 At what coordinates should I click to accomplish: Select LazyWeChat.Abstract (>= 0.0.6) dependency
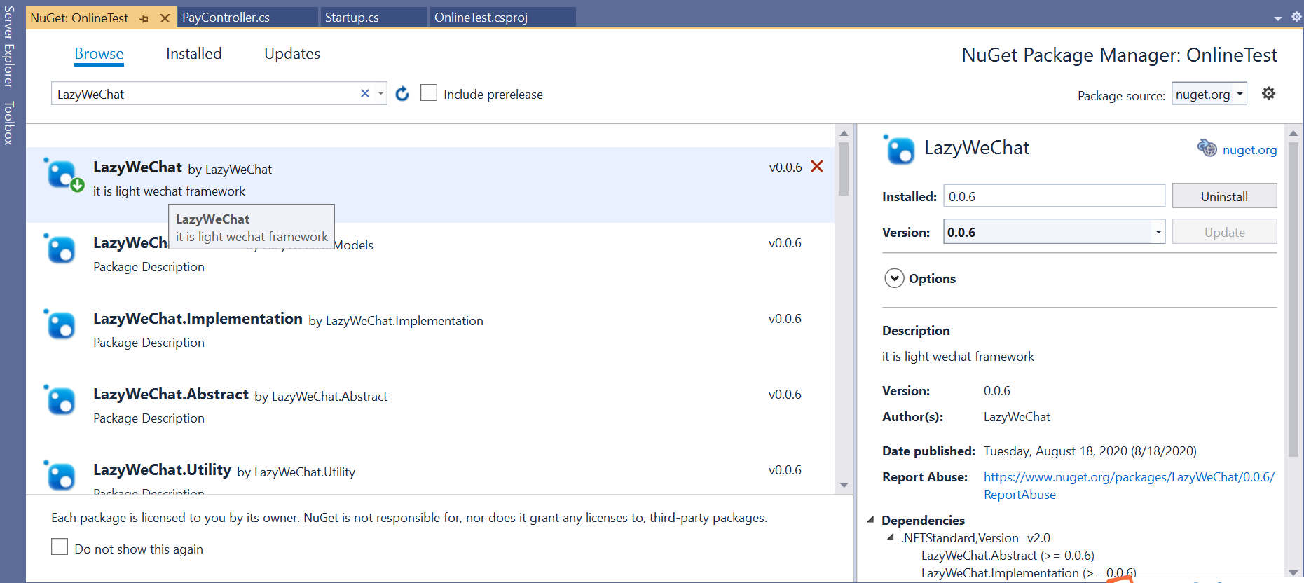click(x=1008, y=556)
